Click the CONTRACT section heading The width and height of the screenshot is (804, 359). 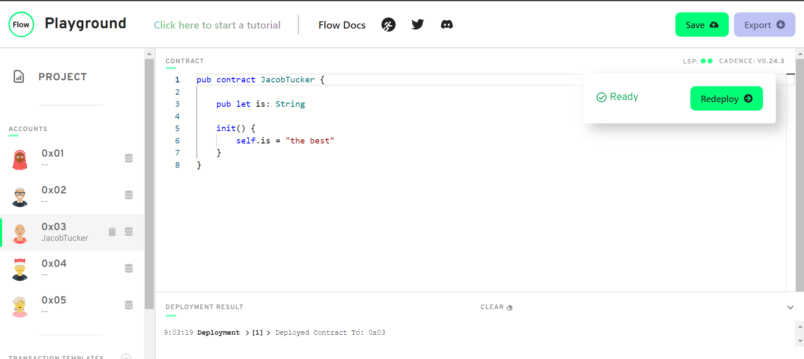(185, 61)
